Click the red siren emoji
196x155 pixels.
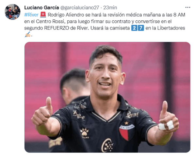tap(43, 15)
